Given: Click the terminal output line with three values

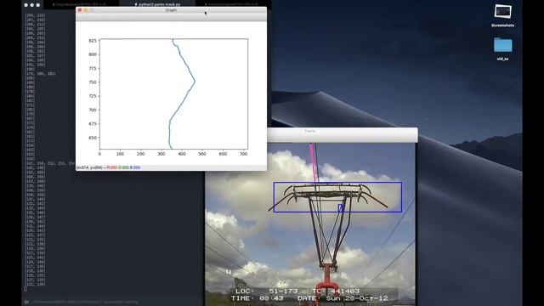Looking at the screenshot, I should pyautogui.click(x=40, y=74).
